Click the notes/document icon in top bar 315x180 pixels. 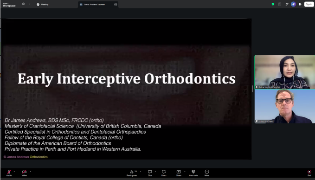[x=280, y=4]
